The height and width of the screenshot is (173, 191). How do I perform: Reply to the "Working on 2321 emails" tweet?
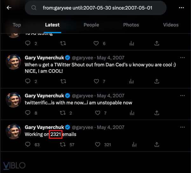28,145
